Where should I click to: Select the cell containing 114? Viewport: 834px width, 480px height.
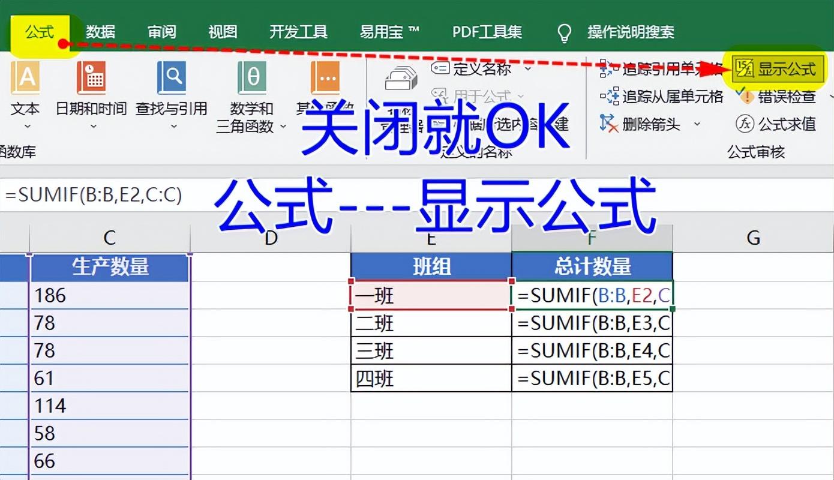tap(110, 406)
